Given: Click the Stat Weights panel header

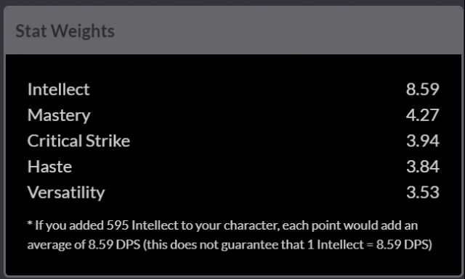Looking at the screenshot, I should (x=233, y=30).
